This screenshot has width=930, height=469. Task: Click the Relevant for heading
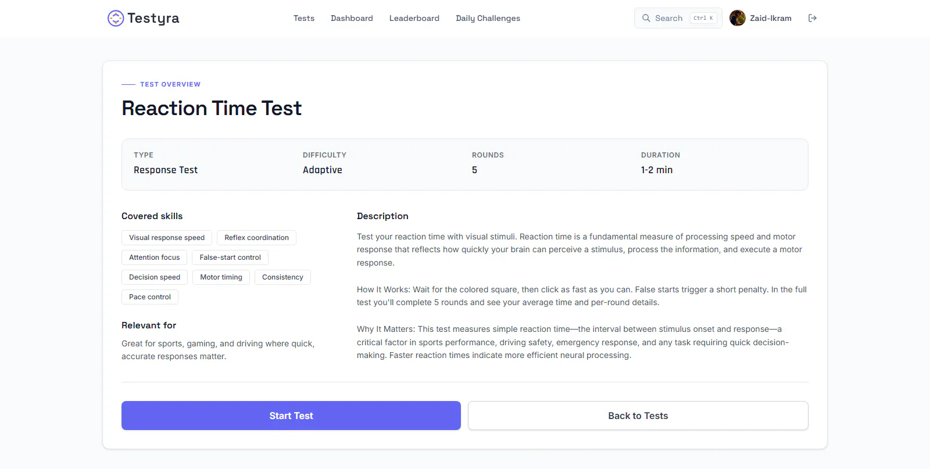(x=149, y=325)
